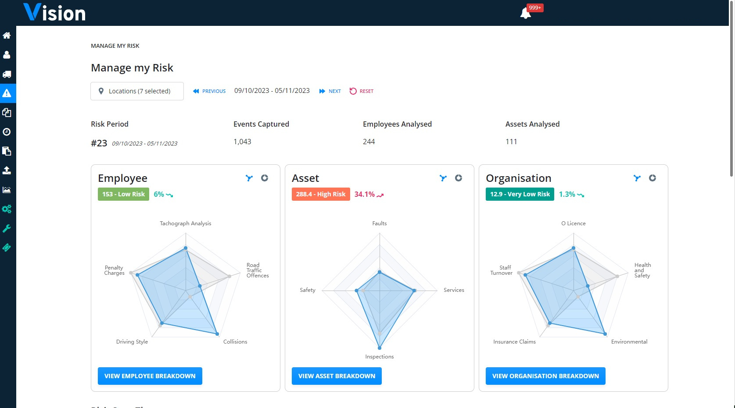735x408 pixels.
Task: Open the green wrench sidebar icon
Action: [7, 228]
